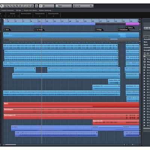Expand the first '01' row in browser list
This screenshot has height=150, width=150.
coord(145,70)
